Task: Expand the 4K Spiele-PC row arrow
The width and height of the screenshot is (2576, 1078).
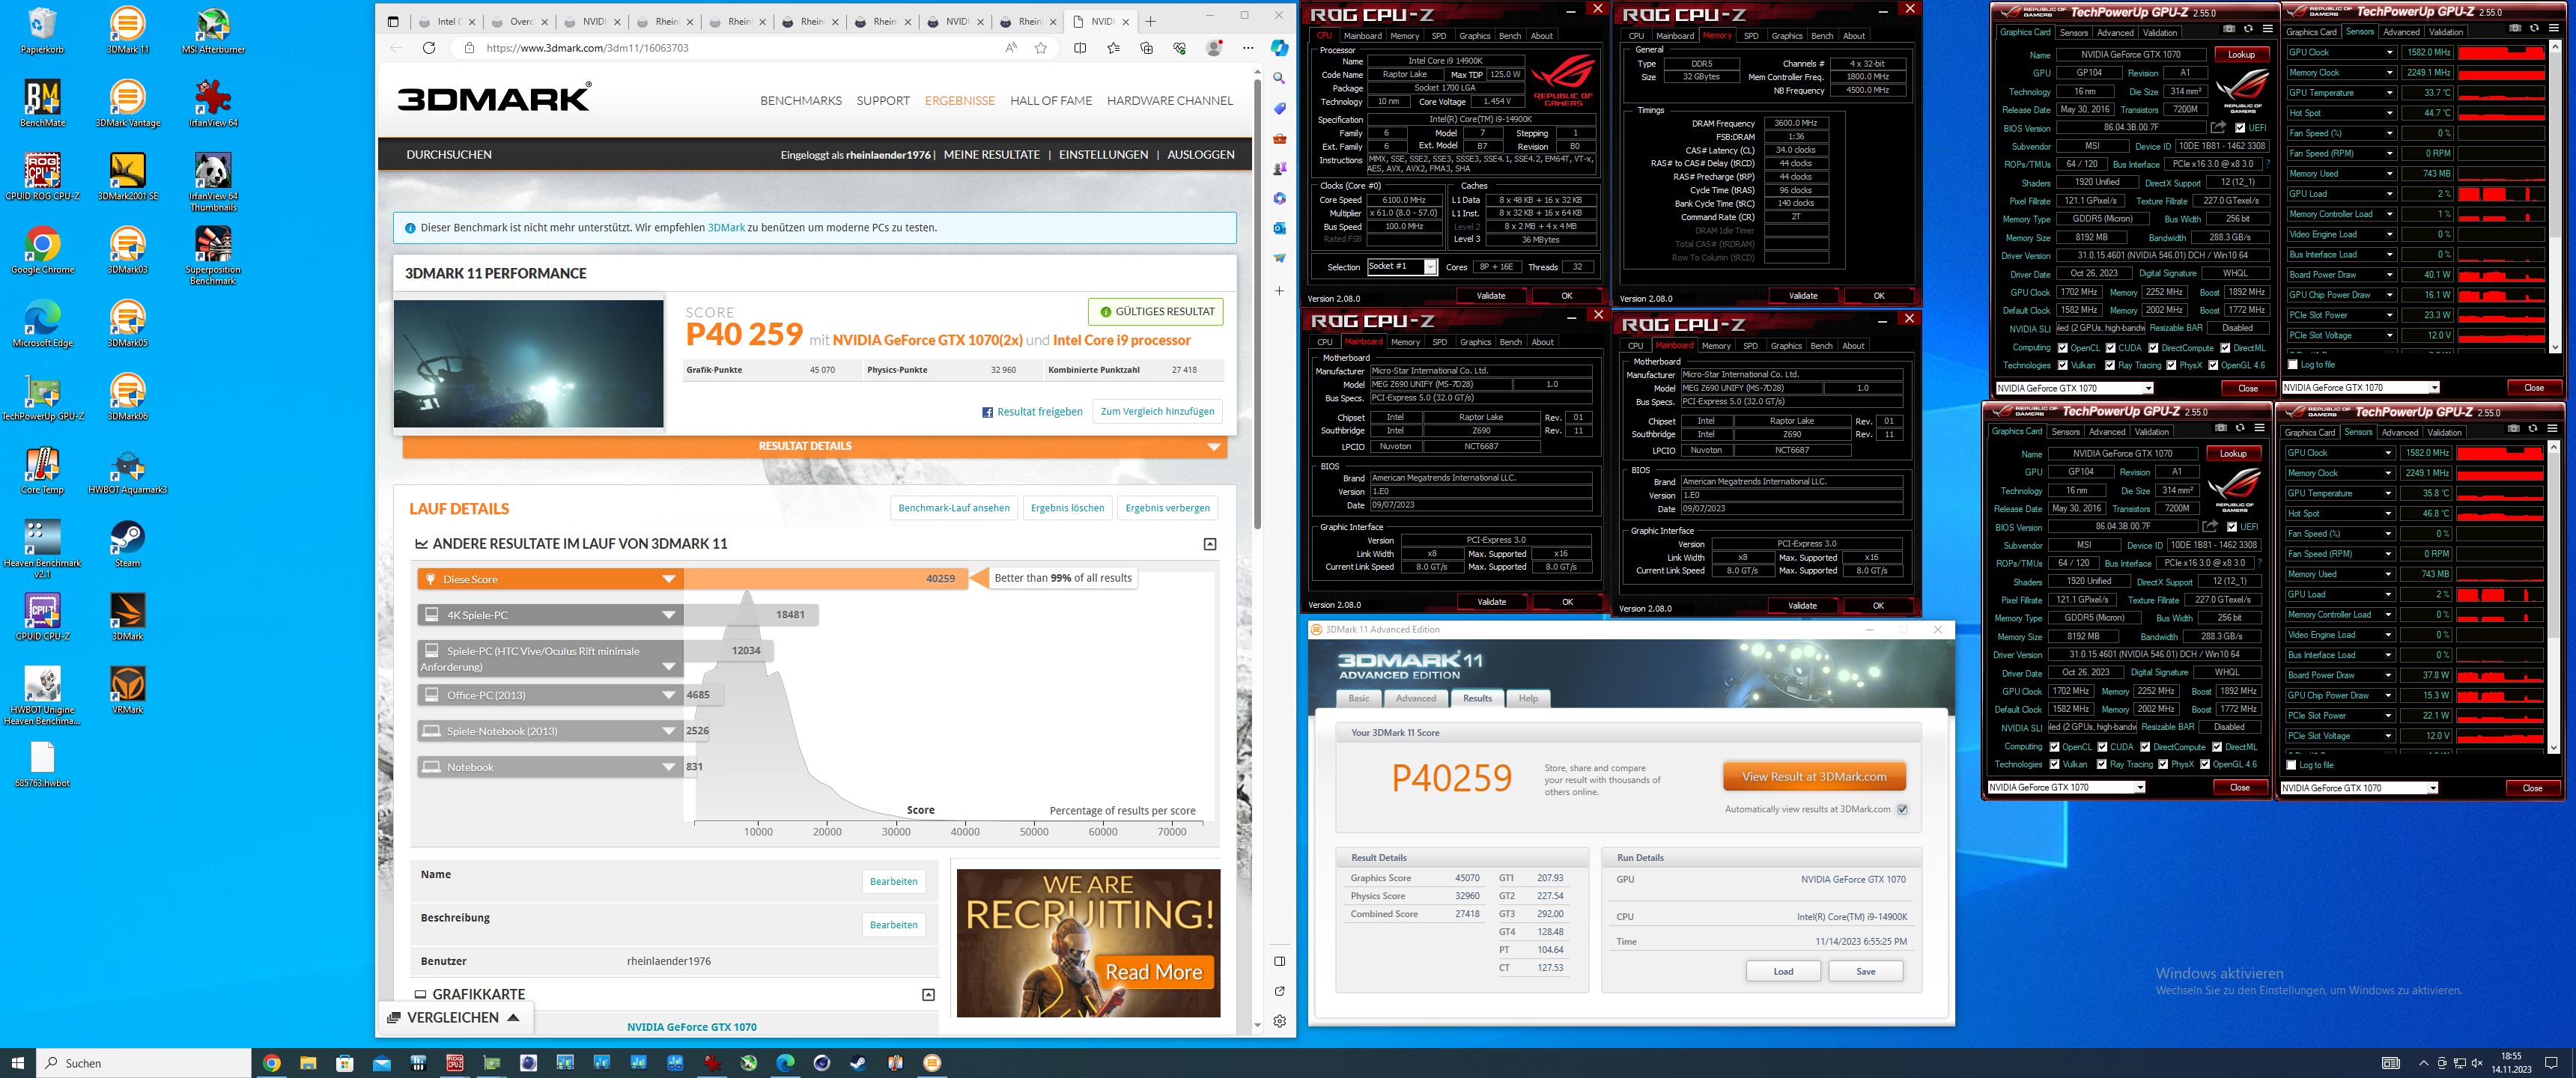Action: pos(669,615)
